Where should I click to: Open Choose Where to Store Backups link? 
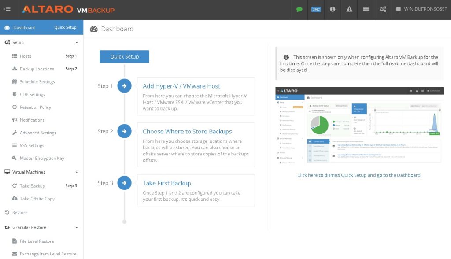pos(187,132)
